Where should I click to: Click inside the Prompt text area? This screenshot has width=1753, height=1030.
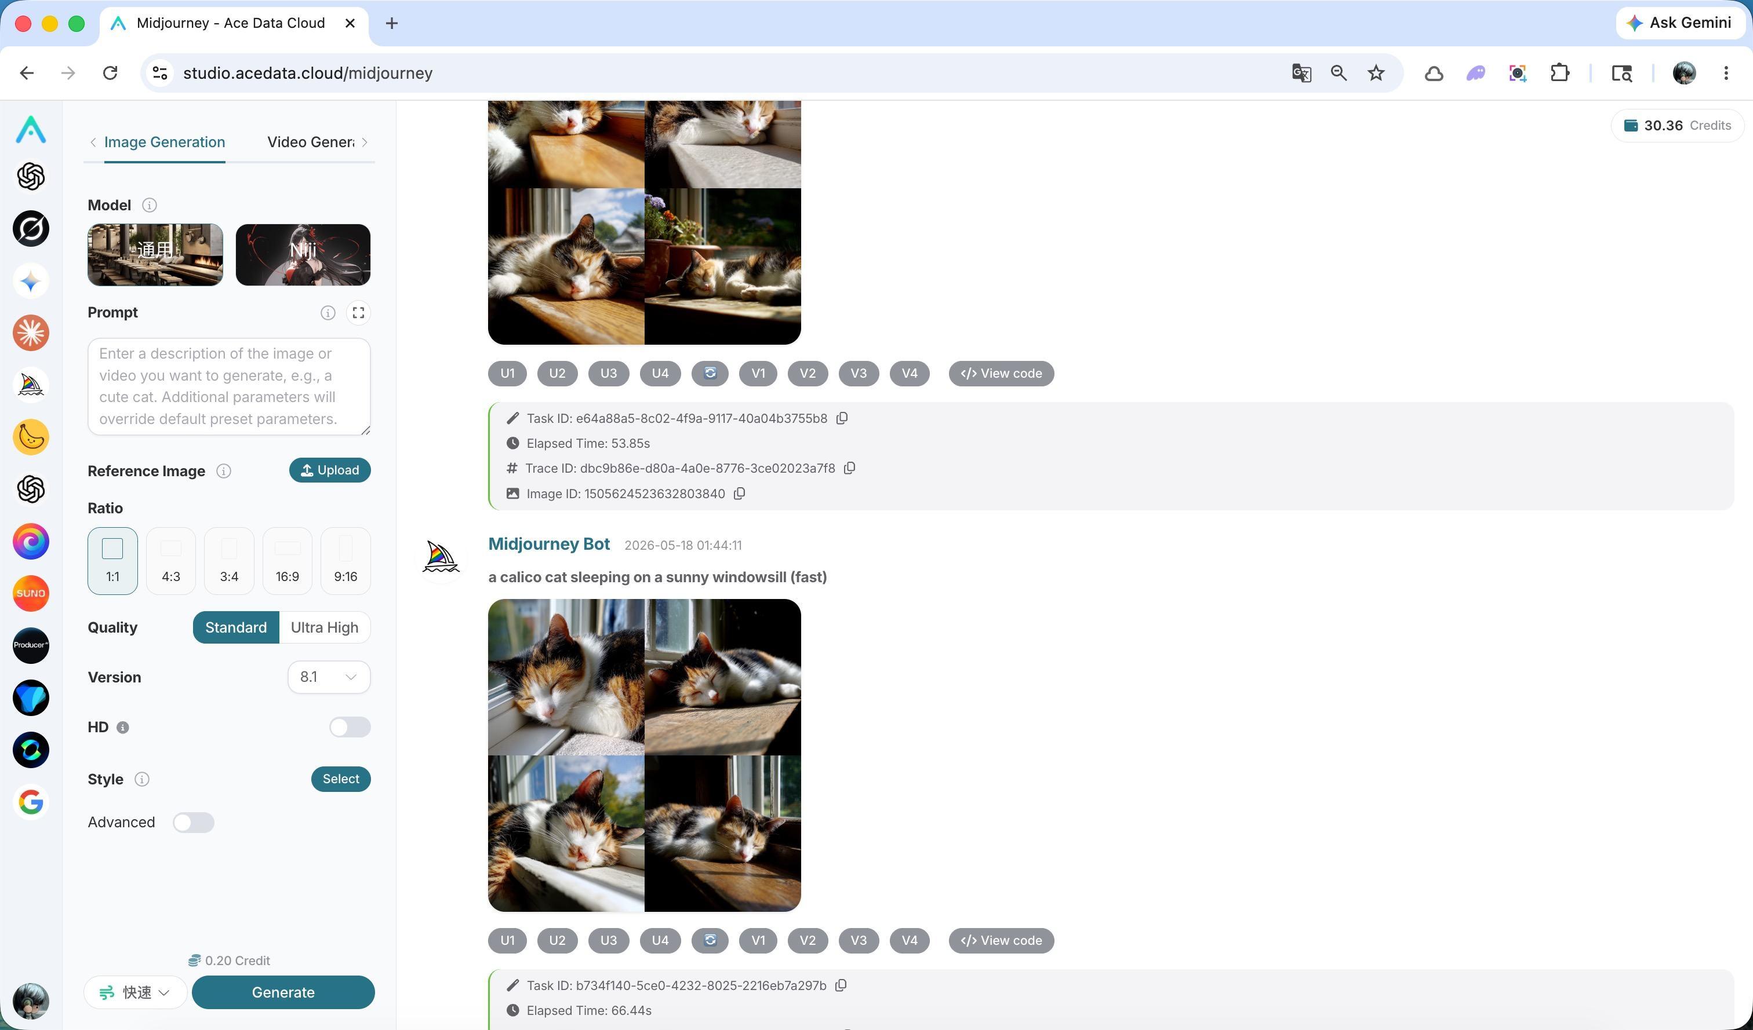[229, 386]
